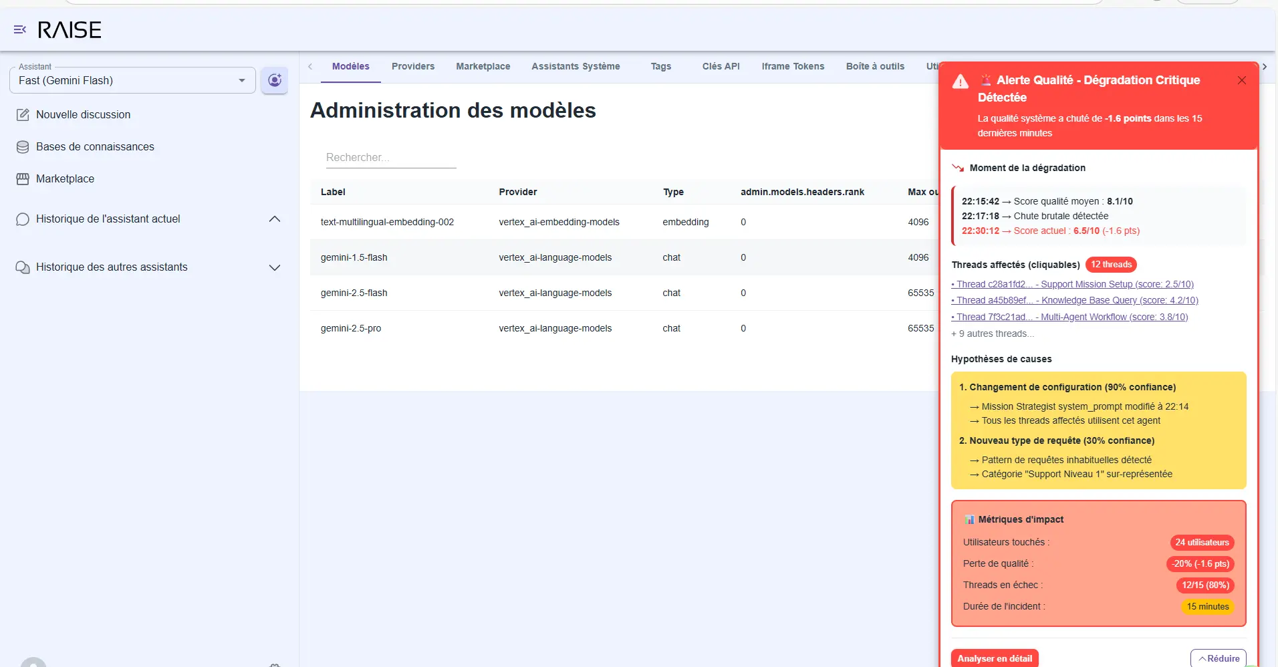Switch to the Providers tab
The image size is (1278, 667).
click(x=412, y=66)
